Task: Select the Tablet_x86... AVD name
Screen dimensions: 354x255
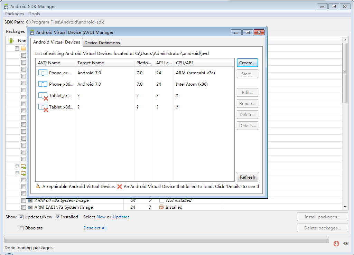Action: coord(61,107)
